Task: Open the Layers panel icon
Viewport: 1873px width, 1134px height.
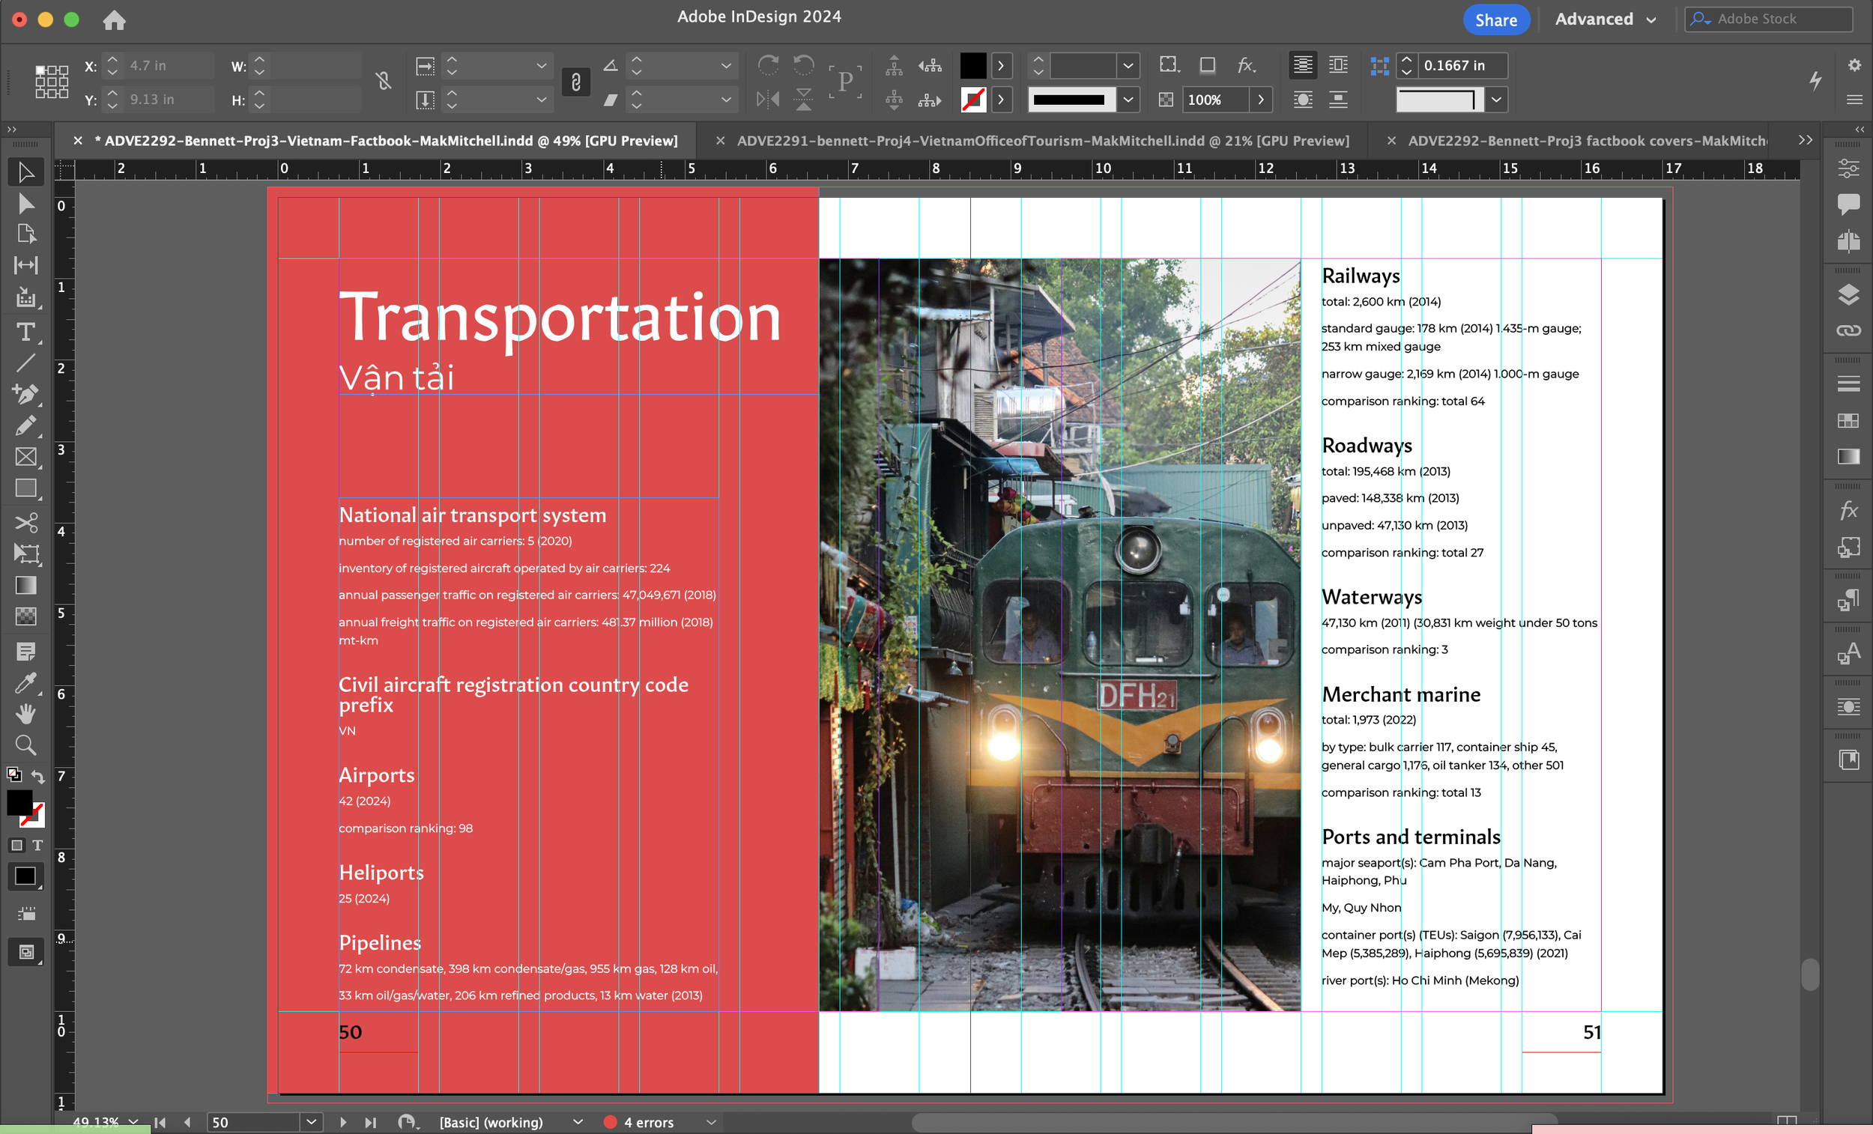Action: [x=1848, y=294]
